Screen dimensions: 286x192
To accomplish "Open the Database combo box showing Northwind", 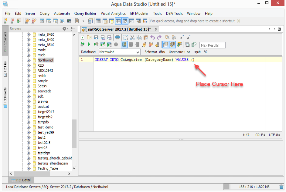I will [x=120, y=52].
